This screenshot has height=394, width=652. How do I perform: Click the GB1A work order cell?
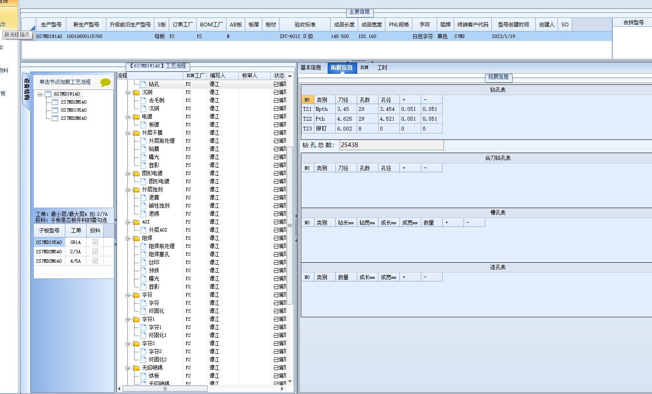point(76,243)
